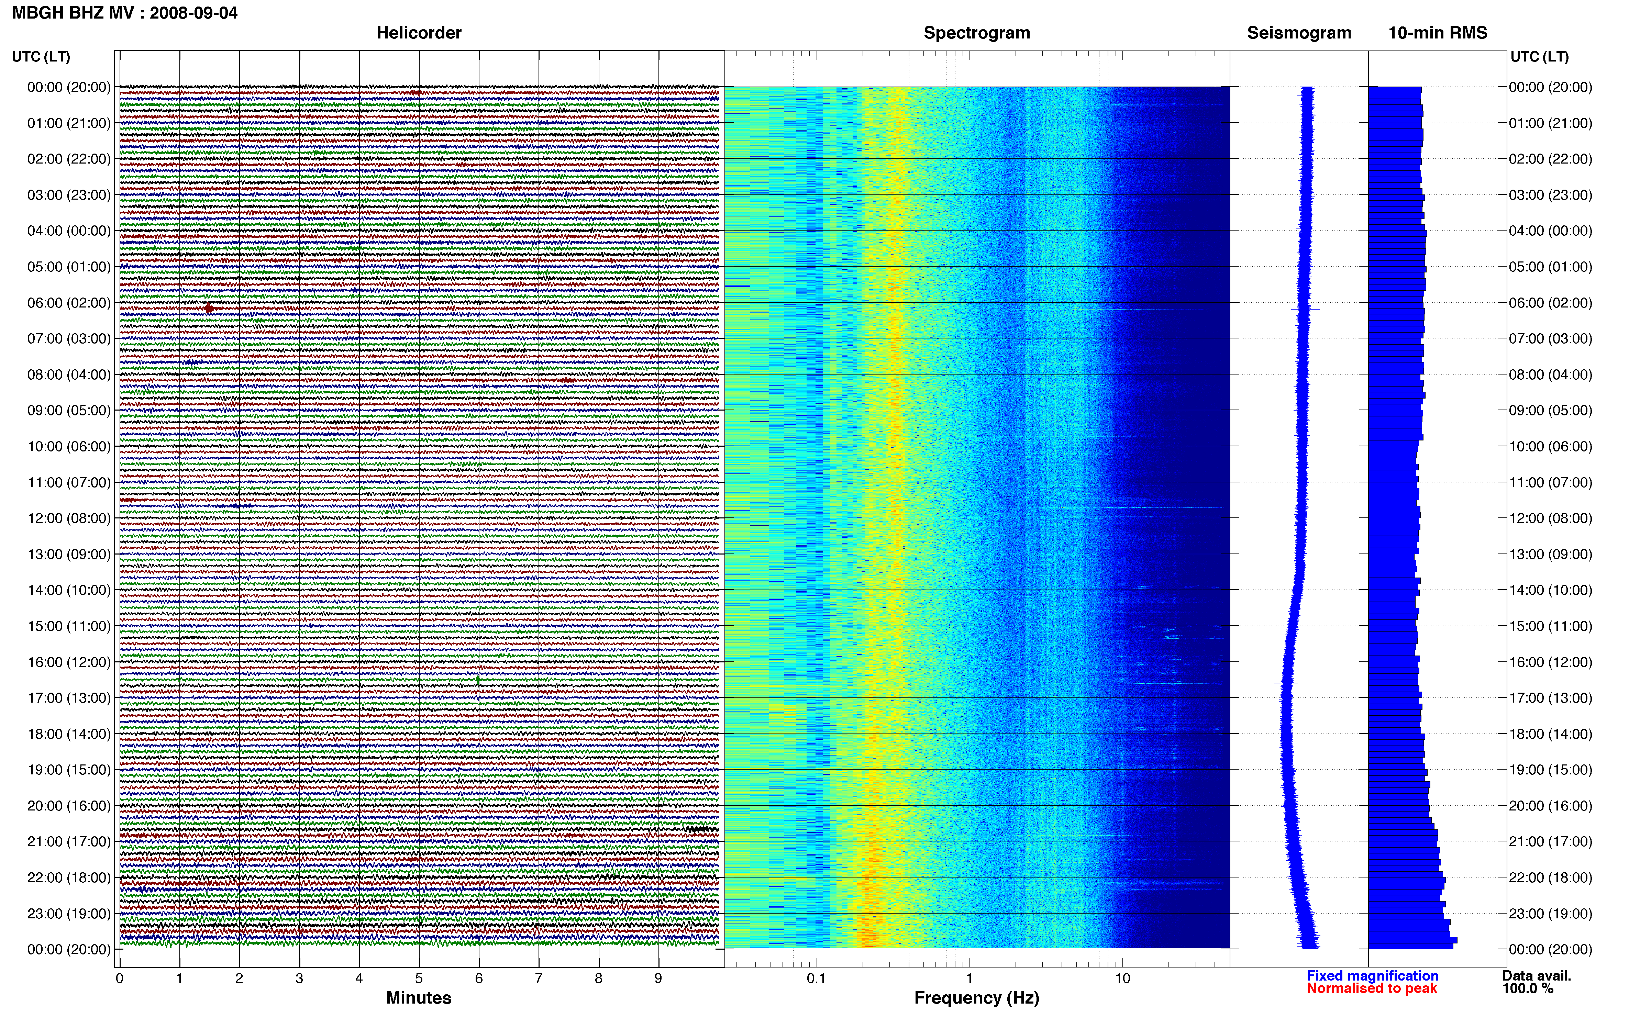This screenshot has height=1018, width=1629.
Task: Click the yellow spectral peak near 0.2 Hz at 23:30
Action: tap(869, 931)
